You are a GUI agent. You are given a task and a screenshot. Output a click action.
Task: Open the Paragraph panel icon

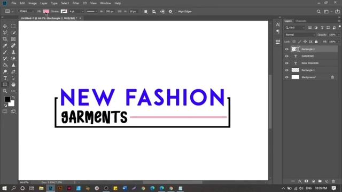click(278, 31)
